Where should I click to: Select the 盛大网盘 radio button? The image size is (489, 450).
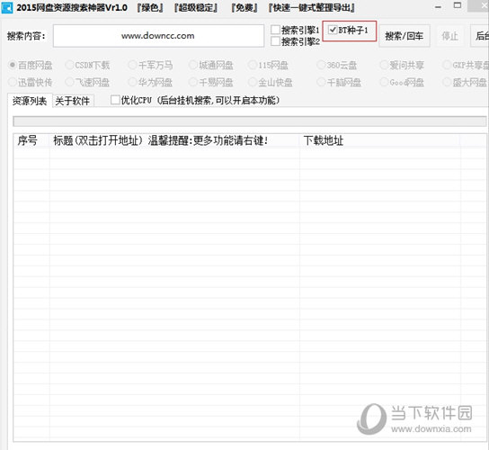click(x=447, y=82)
